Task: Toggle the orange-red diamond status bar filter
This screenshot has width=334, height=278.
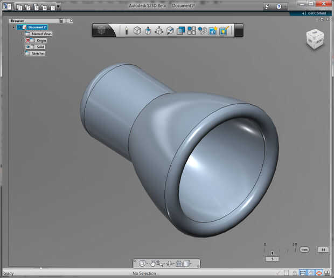Action: pyautogui.click(x=319, y=273)
